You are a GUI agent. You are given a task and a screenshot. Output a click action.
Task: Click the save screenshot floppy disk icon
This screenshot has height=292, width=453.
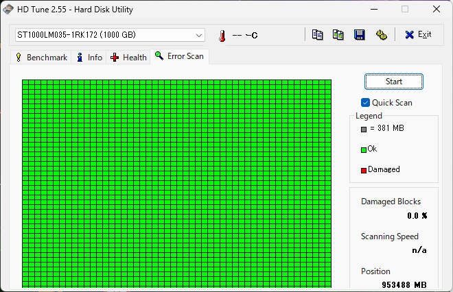(x=360, y=35)
